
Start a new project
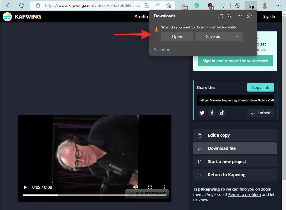coord(235,162)
